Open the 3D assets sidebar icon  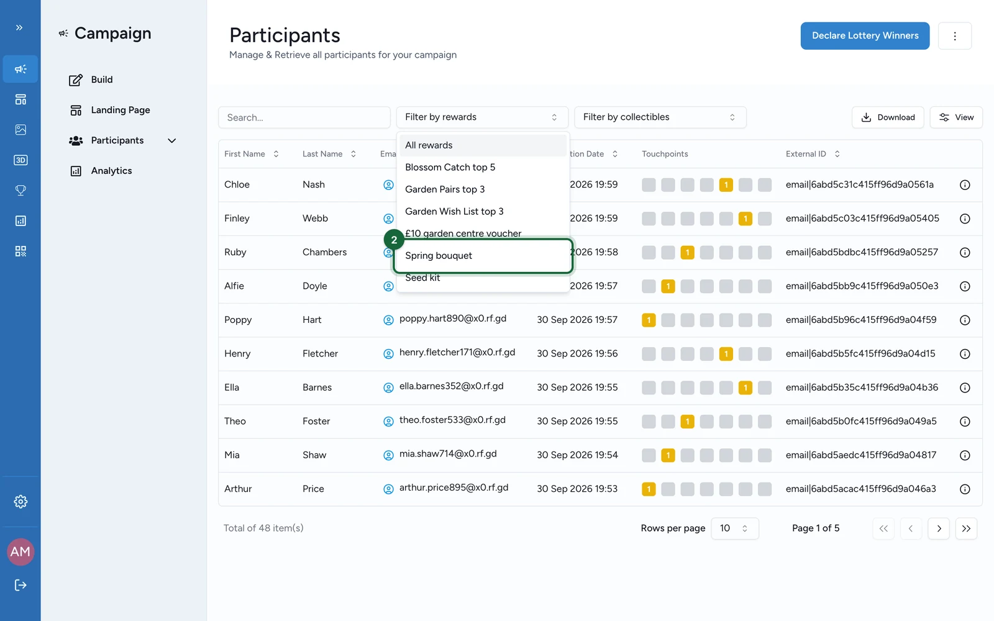21,160
